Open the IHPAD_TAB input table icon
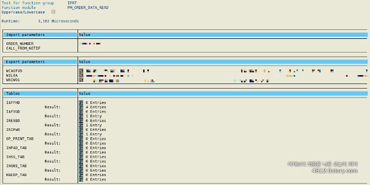Screen dimensions: 370x185 click(x=81, y=148)
